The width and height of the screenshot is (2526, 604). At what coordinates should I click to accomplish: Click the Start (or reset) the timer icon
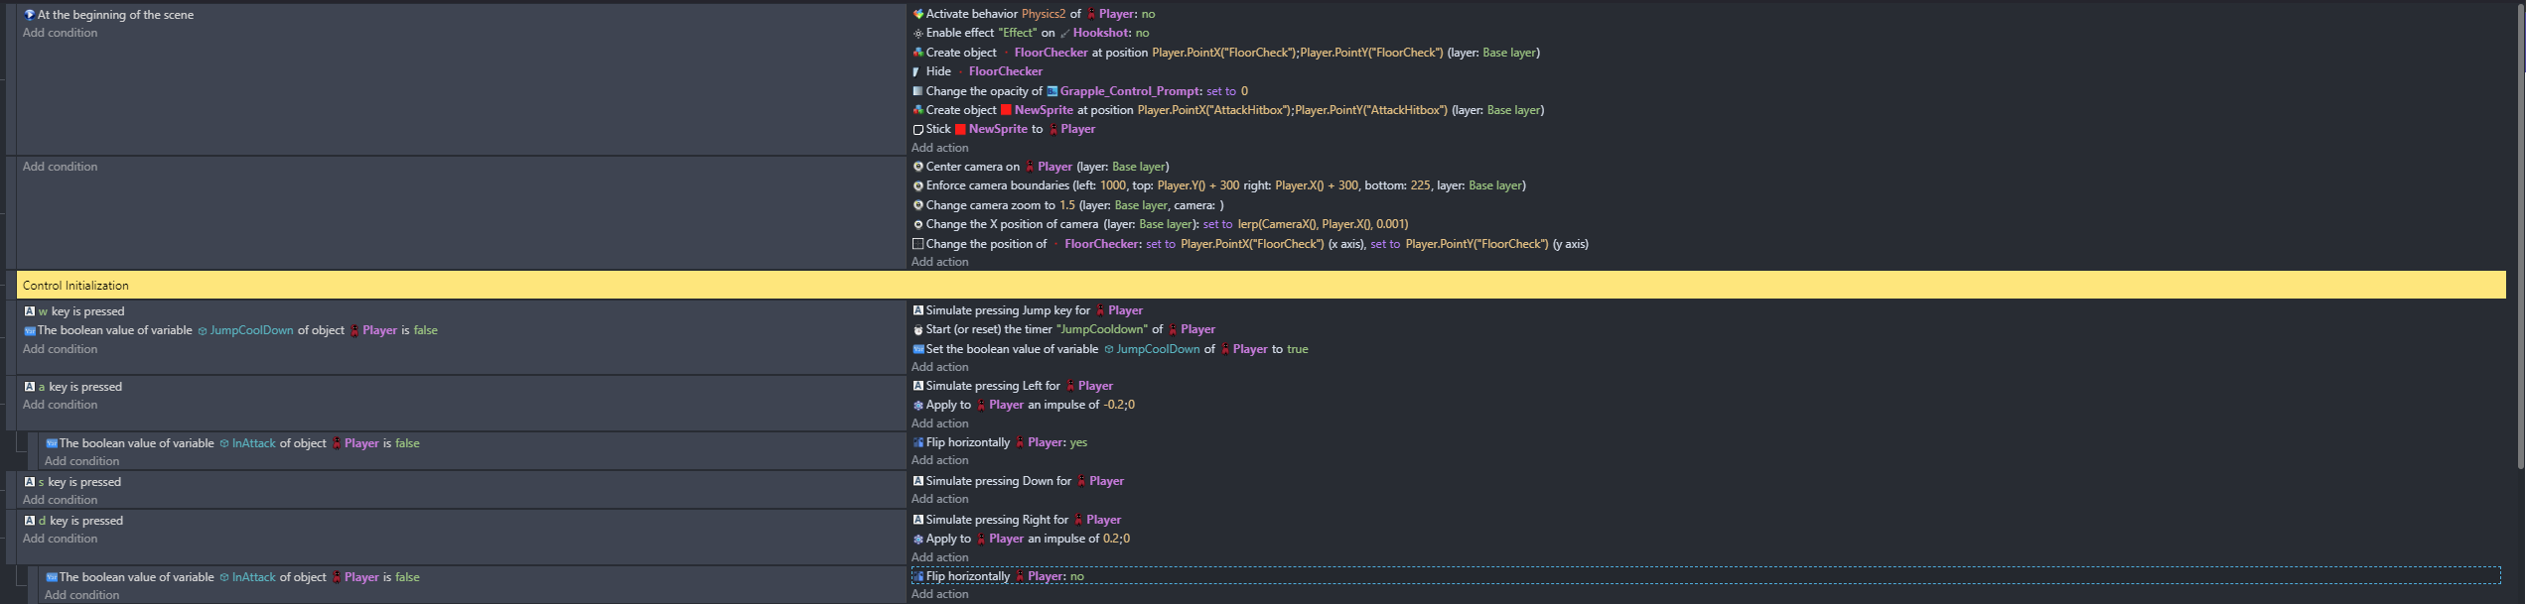918,329
